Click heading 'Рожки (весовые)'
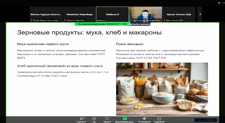 point(130,44)
